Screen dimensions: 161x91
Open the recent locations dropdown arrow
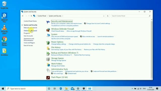pyautogui.click(x=29, y=16)
